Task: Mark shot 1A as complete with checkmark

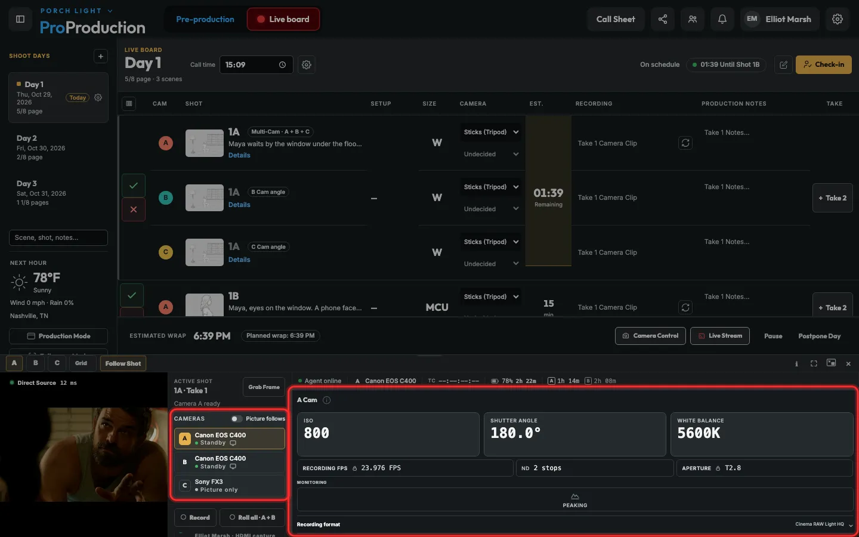Action: 134,186
